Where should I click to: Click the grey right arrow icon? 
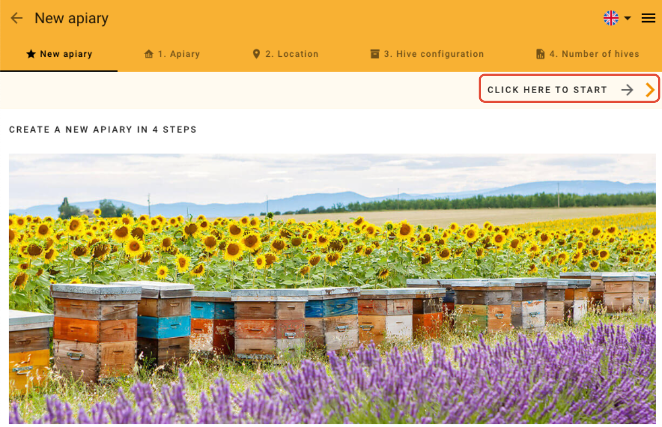[627, 90]
